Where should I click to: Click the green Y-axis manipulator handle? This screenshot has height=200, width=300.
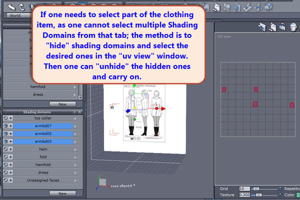[x=134, y=85]
